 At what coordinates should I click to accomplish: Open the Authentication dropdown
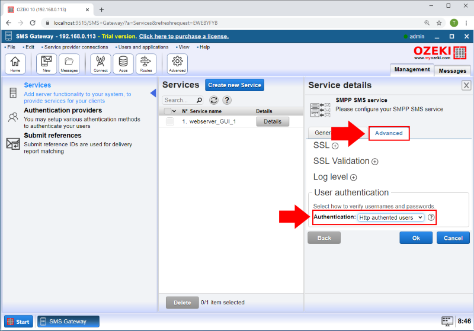pos(391,217)
